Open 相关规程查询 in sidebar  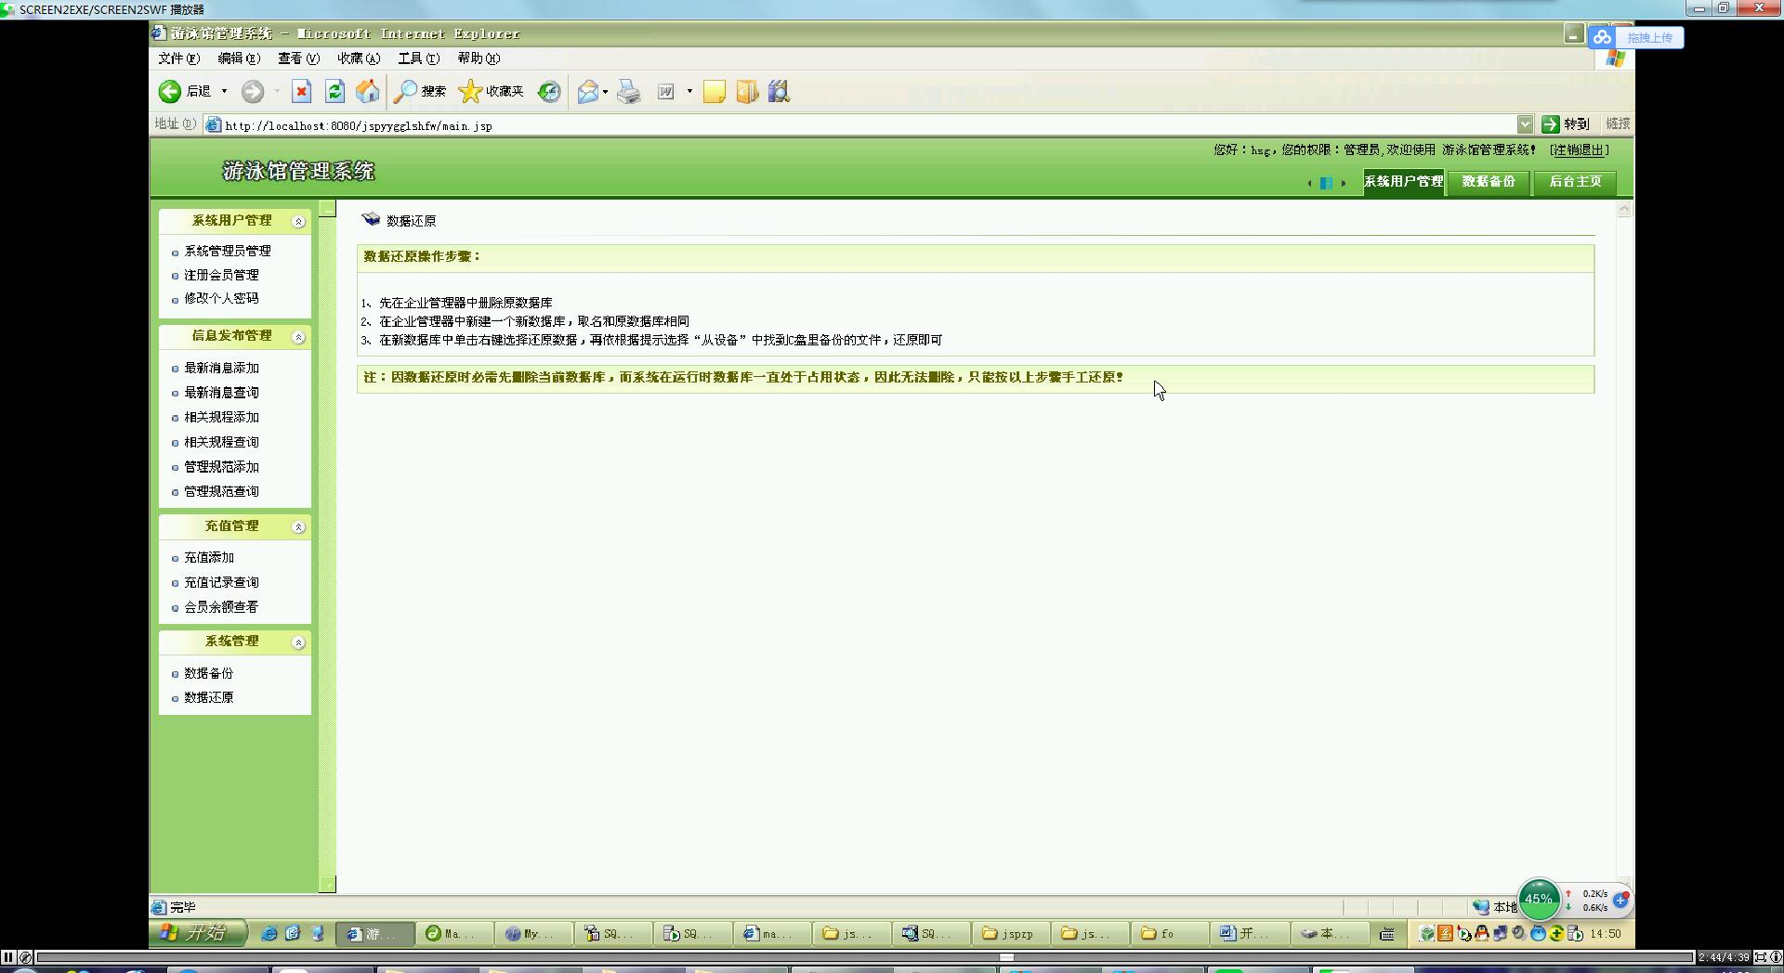[221, 442]
